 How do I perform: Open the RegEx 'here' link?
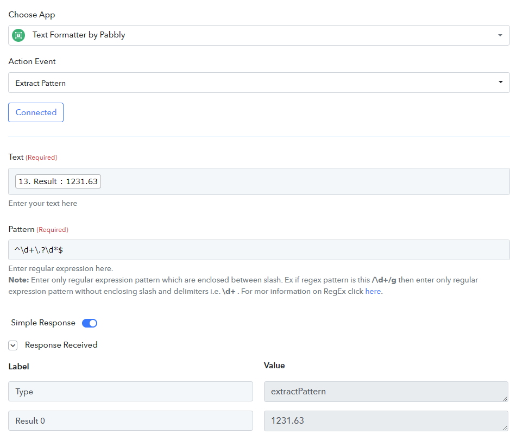(373, 291)
